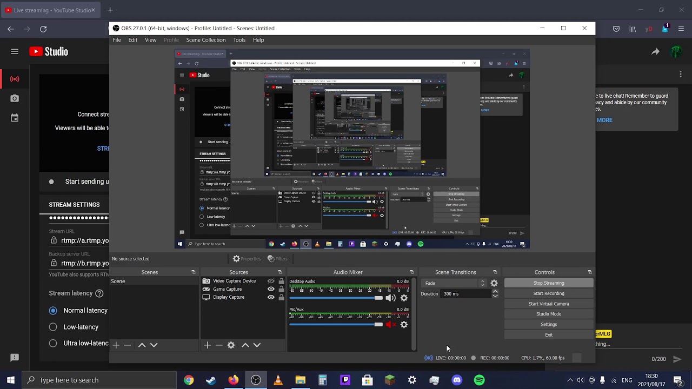The width and height of the screenshot is (692, 389).
Task: Open the Fade transition dropdown
Action: (x=454, y=283)
